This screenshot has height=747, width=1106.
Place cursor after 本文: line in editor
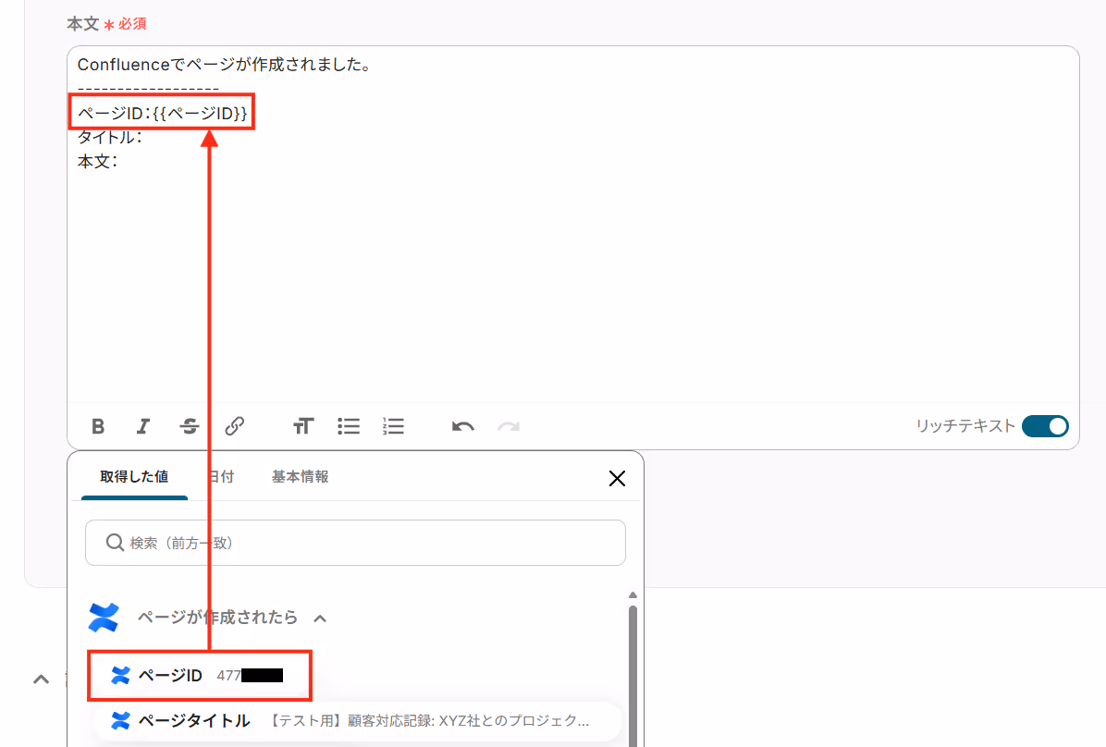120,162
